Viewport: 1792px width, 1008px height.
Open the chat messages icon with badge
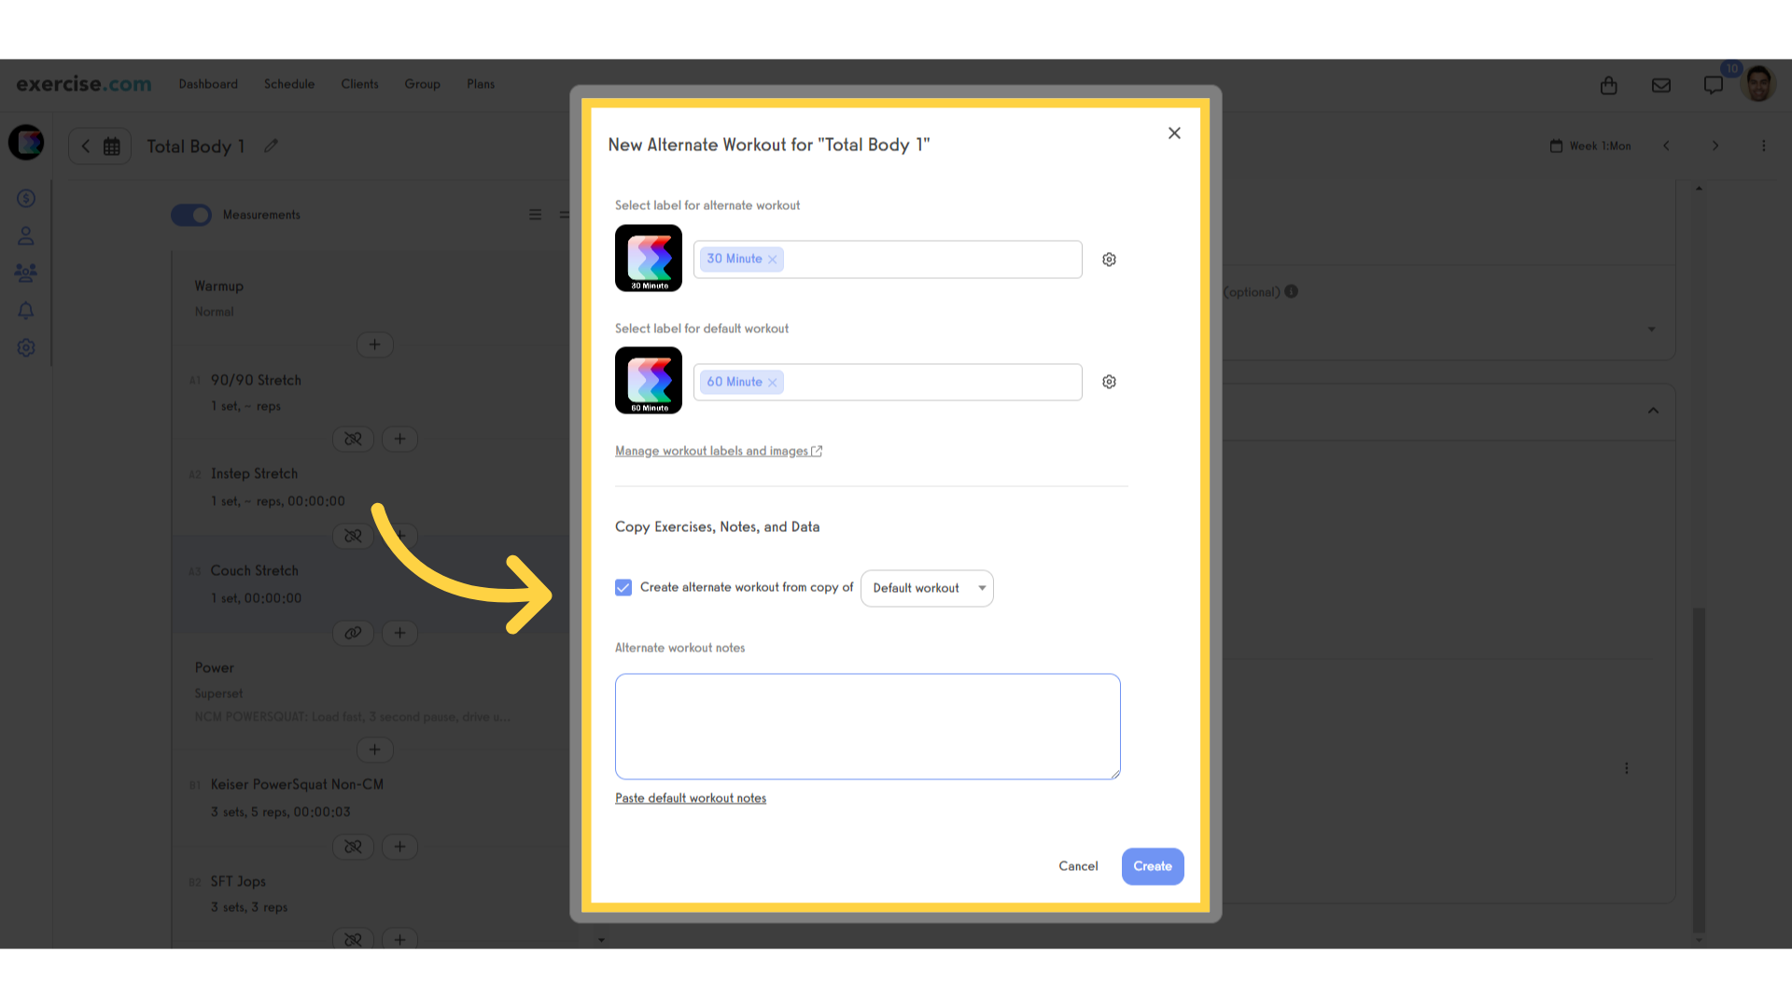coord(1714,85)
